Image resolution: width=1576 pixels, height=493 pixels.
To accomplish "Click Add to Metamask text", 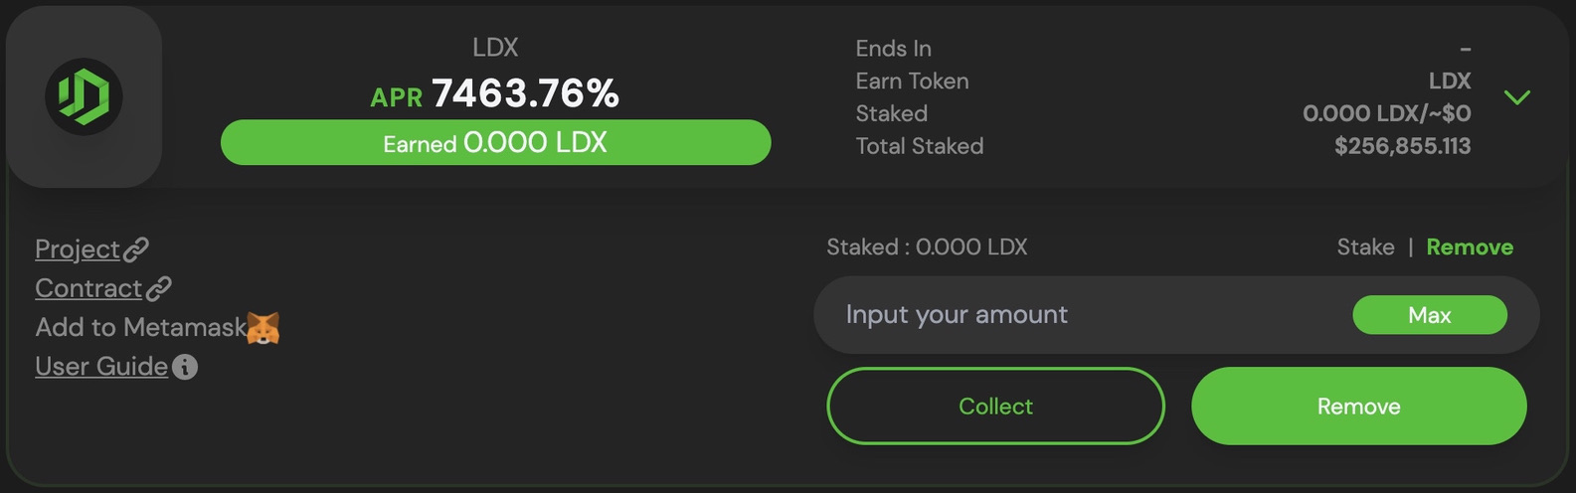I will tap(140, 327).
